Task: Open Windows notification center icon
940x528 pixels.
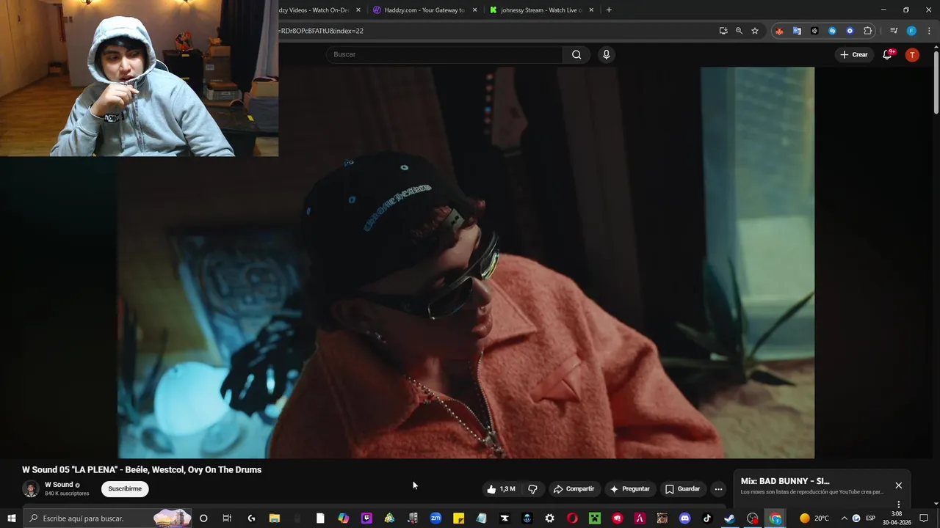Action: pyautogui.click(x=924, y=518)
